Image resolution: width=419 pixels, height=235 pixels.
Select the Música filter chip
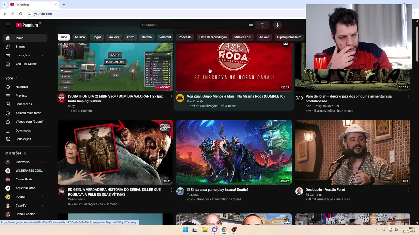pos(80,37)
